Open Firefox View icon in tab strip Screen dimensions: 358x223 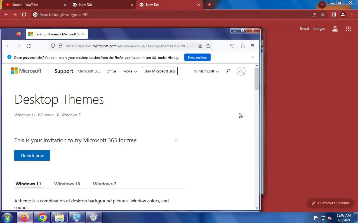18,34
